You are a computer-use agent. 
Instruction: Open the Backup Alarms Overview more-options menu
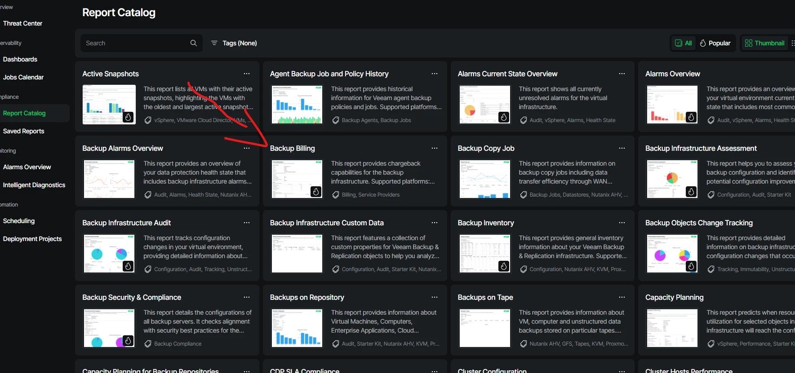(x=247, y=148)
